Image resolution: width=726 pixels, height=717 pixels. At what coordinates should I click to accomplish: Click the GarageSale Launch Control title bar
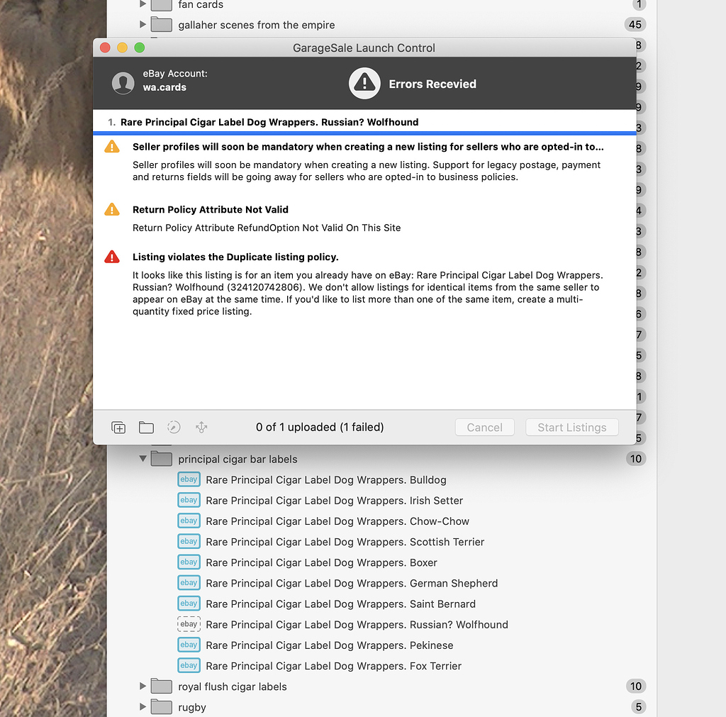[x=364, y=48]
